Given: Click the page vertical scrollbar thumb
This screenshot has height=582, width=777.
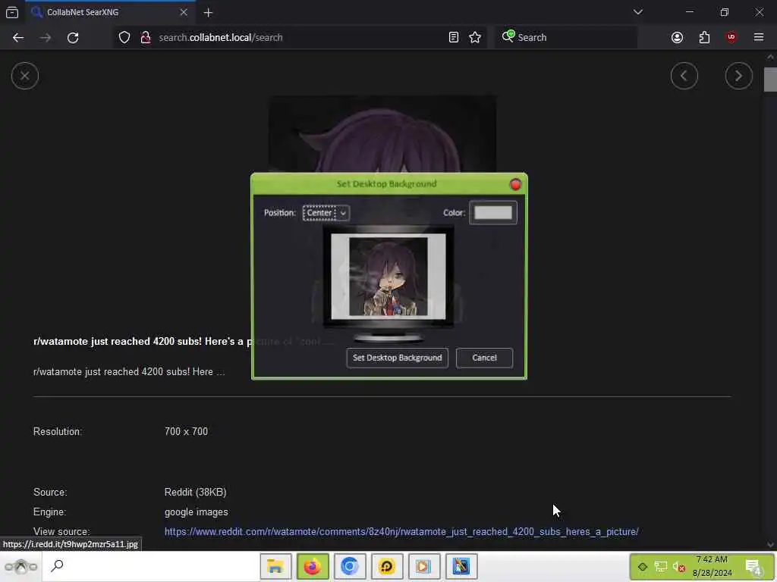Looking at the screenshot, I should point(770,80).
